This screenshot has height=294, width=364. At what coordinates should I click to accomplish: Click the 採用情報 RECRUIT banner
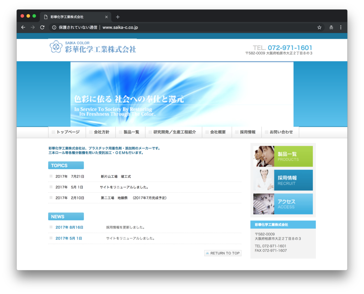283,180
